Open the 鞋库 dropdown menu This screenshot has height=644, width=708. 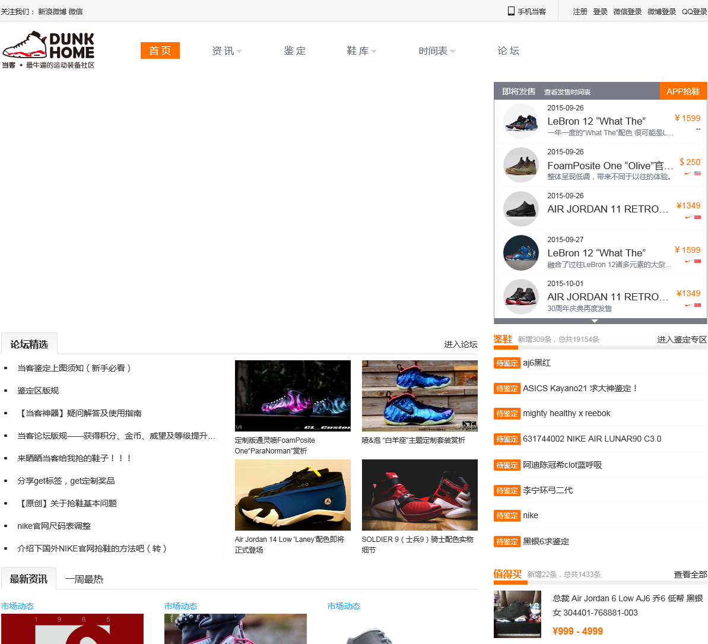point(361,50)
